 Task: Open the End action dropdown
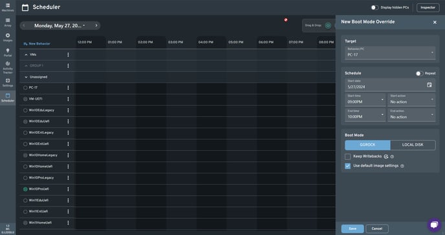411,115
